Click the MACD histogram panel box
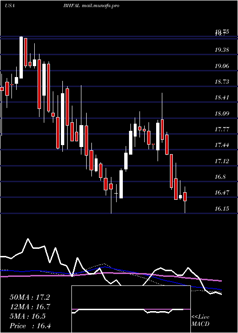 131,309
